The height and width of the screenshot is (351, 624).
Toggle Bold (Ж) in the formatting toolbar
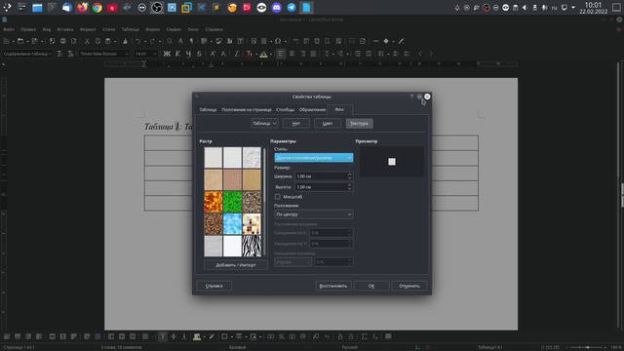(x=167, y=54)
